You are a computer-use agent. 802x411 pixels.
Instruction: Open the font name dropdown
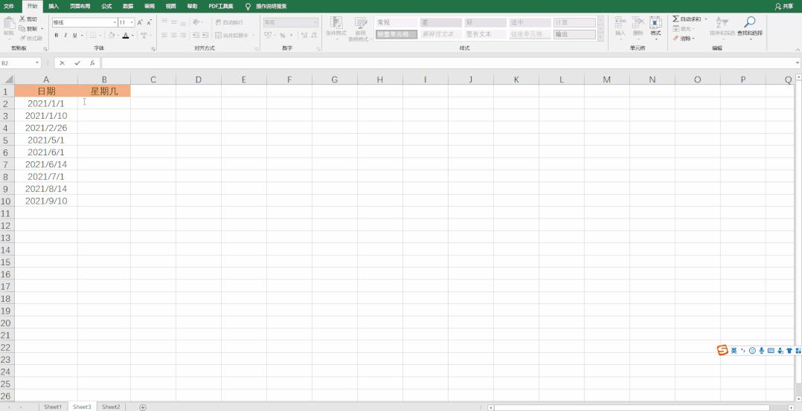[114, 22]
